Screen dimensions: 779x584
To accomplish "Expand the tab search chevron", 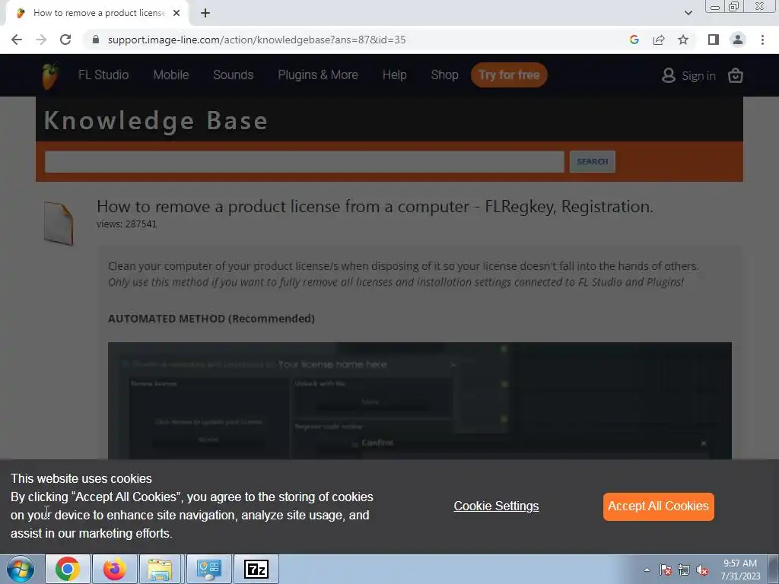I will pyautogui.click(x=688, y=14).
